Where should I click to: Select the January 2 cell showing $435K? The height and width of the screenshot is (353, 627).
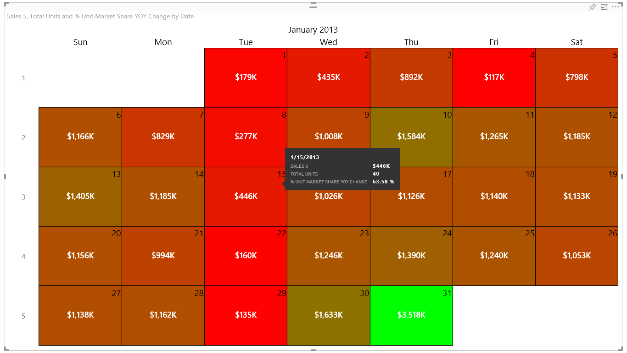click(x=329, y=78)
